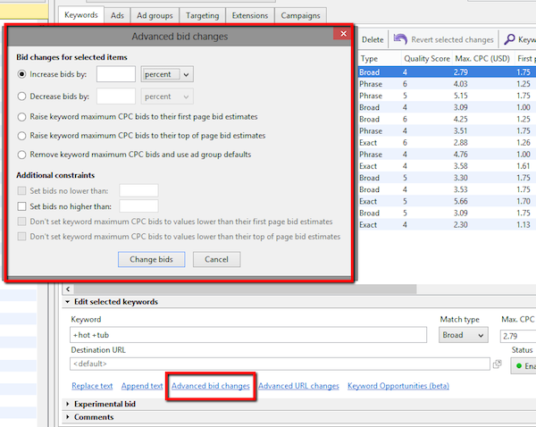This screenshot has height=427, width=536.
Task: Choose Remove keyword maximum CPC bids option
Action: [x=22, y=155]
